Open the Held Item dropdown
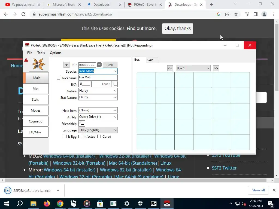Image resolution: width=279 pixels, height=209 pixels. (x=115, y=110)
